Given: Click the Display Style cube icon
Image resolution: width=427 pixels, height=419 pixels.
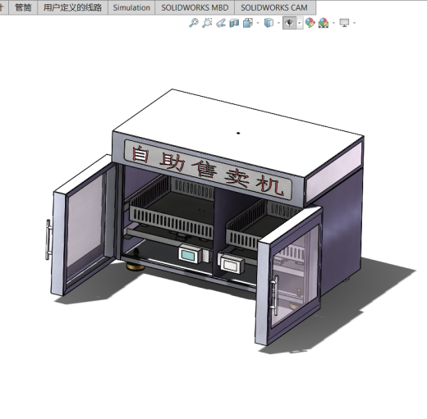Looking at the screenshot, I should (x=269, y=23).
